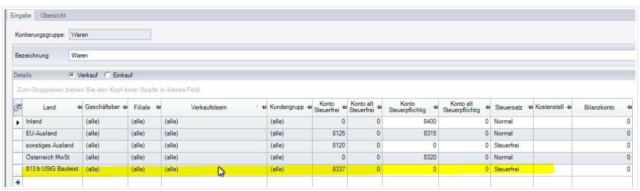
Task: Pin the Verkaufsteam column
Action: click(x=264, y=107)
